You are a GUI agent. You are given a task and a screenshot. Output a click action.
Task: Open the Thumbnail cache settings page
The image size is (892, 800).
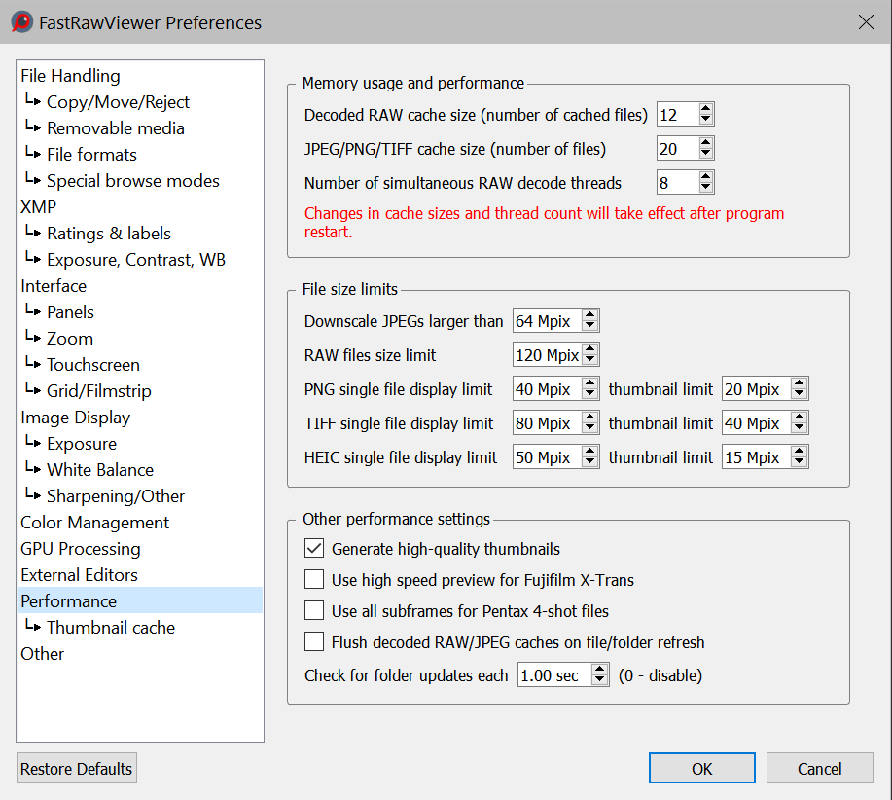[111, 628]
